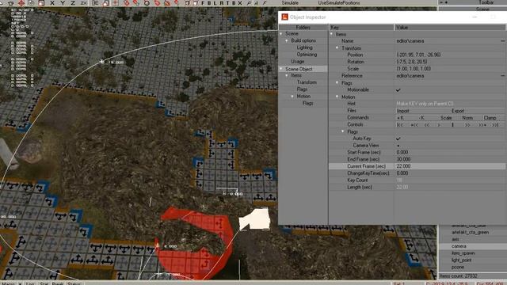This screenshot has height=285, width=507.
Task: Select light_point in the object list
Action: [461, 260]
